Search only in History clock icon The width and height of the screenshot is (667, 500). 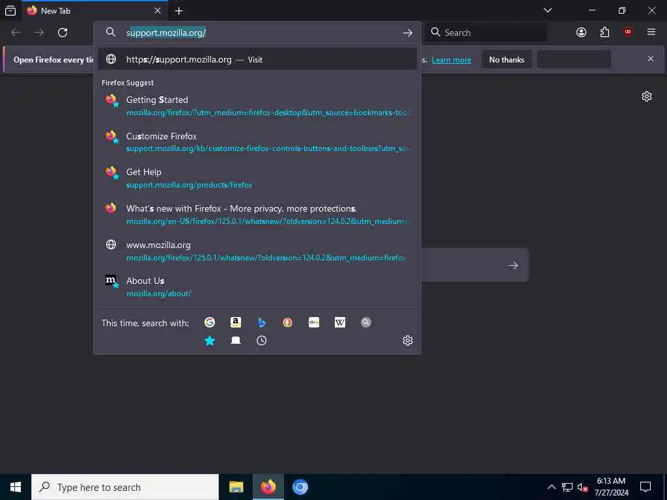[262, 340]
